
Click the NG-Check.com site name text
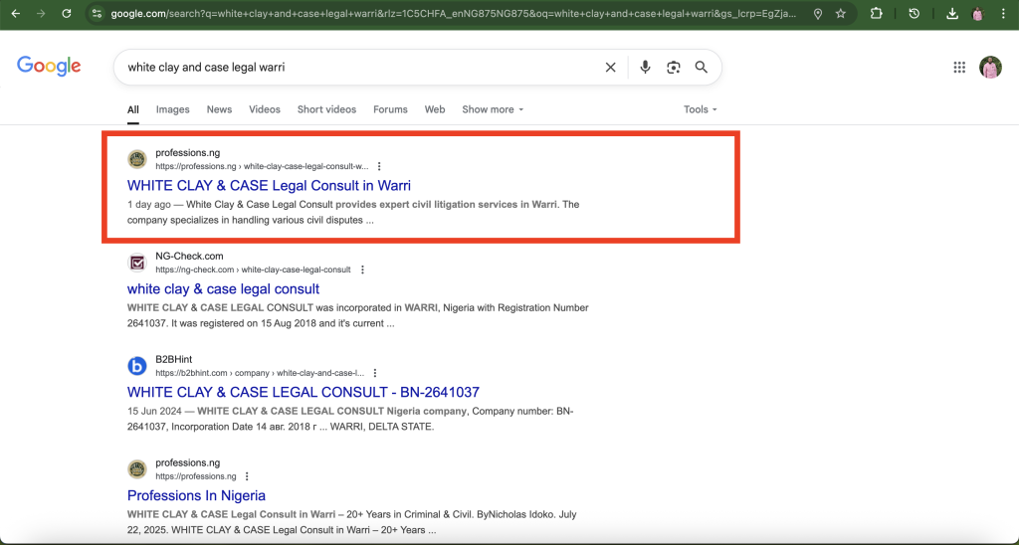(189, 256)
